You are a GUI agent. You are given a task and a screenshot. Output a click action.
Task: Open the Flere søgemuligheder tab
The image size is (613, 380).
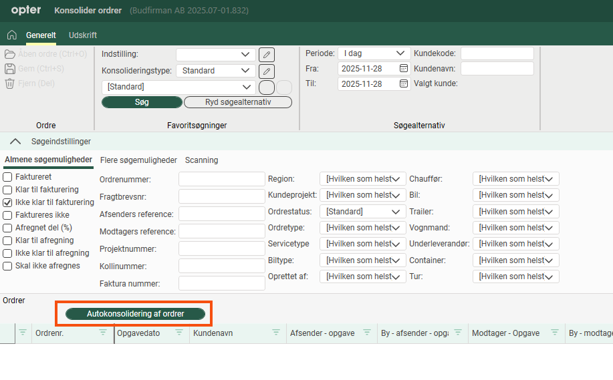[138, 160]
